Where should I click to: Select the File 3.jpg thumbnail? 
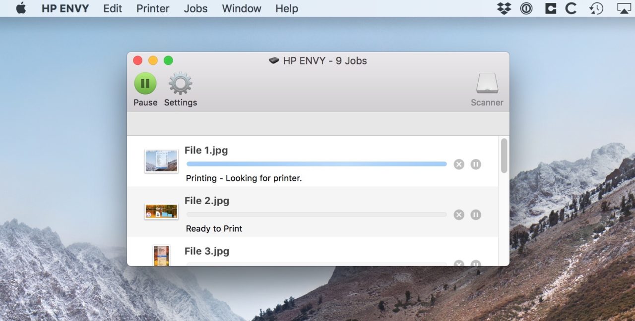[161, 256]
